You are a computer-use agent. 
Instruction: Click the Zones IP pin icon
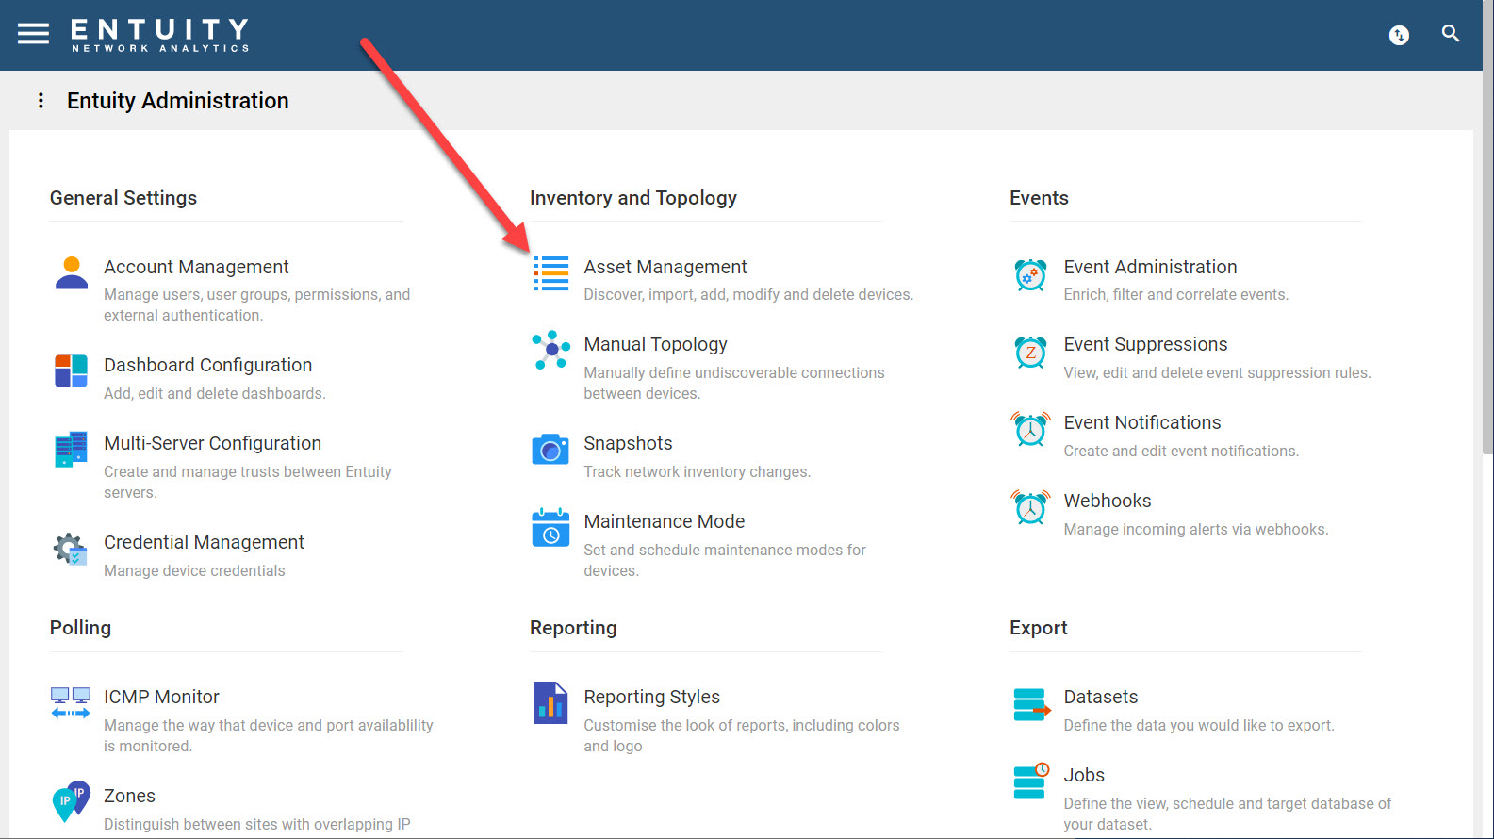click(71, 801)
